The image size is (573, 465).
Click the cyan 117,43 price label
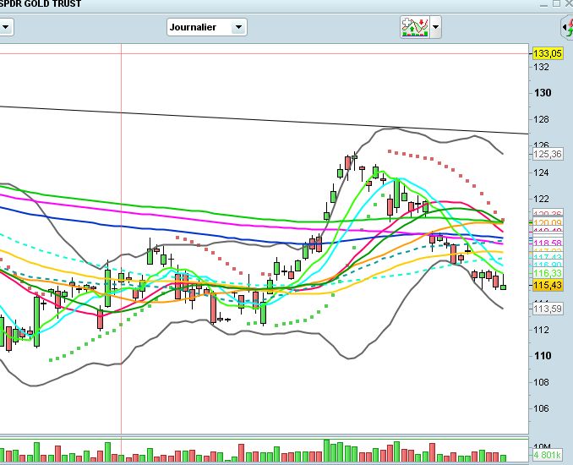coord(547,257)
